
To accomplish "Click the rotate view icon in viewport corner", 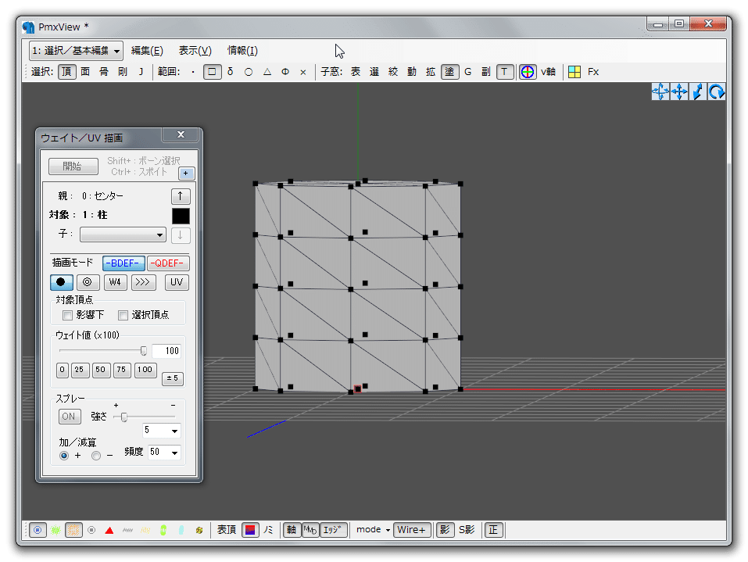I will point(716,92).
